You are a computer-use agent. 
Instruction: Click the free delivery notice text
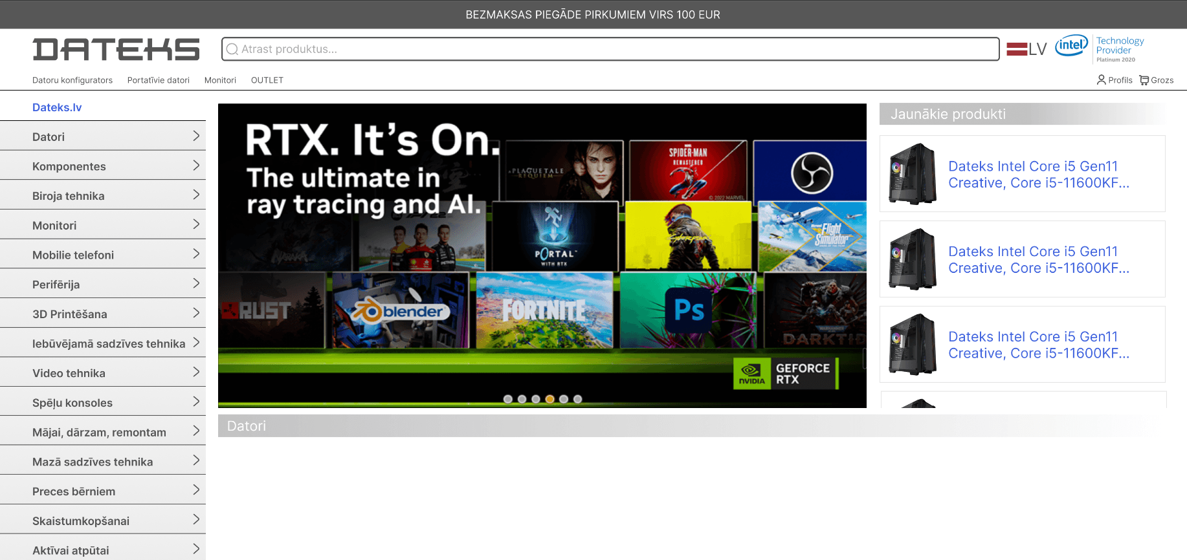(593, 14)
